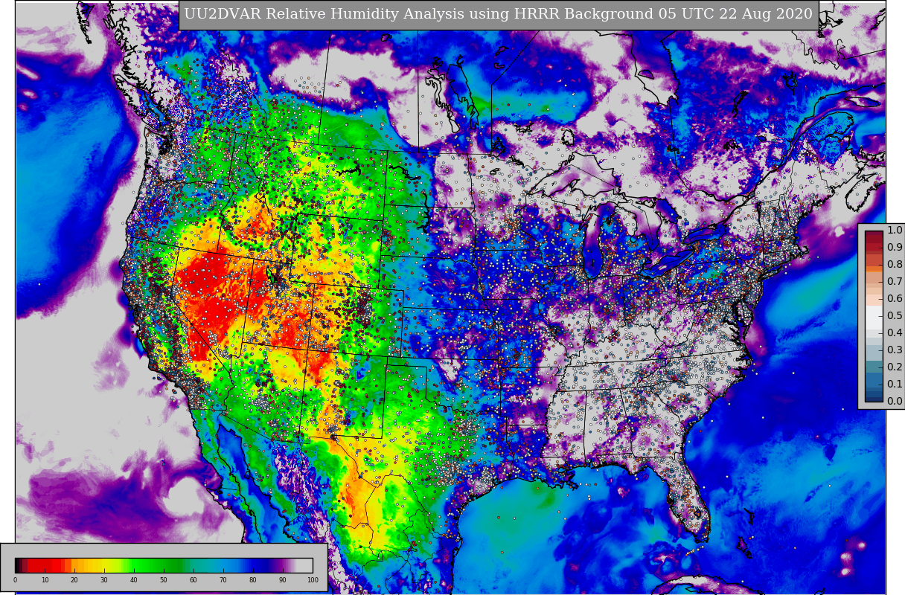905x595 pixels.
Task: Select the 0.6 label on the right colorbar
Action: coord(895,299)
